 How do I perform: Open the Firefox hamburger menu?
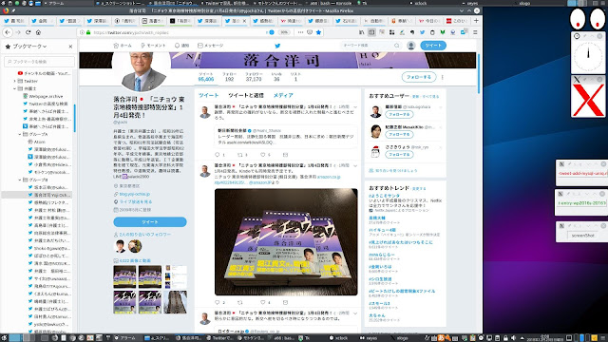pyautogui.click(x=475, y=32)
